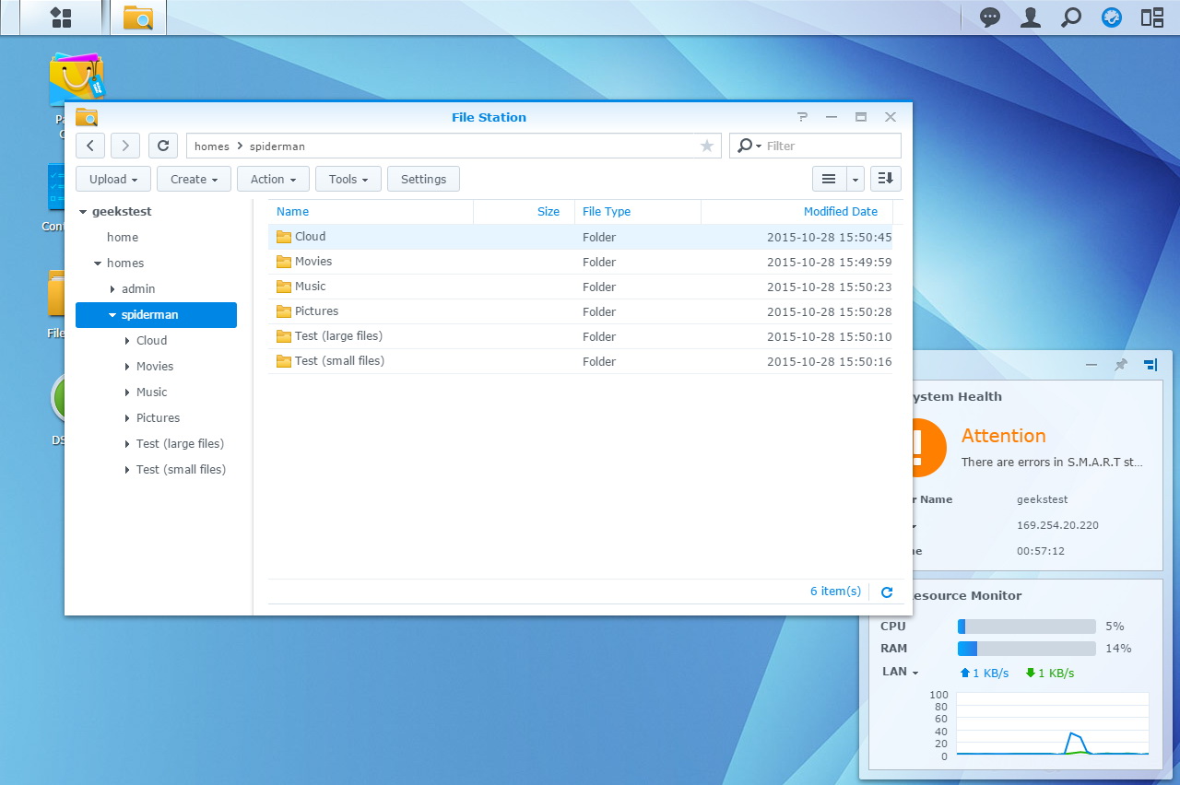Pin the widget panel with pin icon
The width and height of the screenshot is (1180, 785).
point(1121,365)
